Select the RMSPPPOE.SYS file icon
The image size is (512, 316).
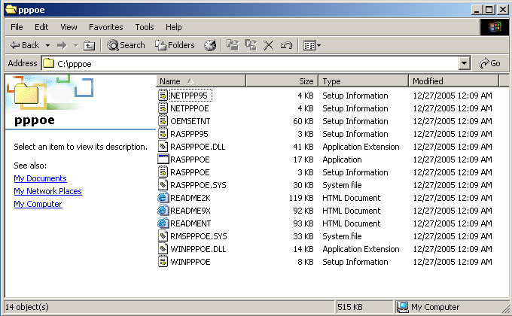click(x=163, y=236)
